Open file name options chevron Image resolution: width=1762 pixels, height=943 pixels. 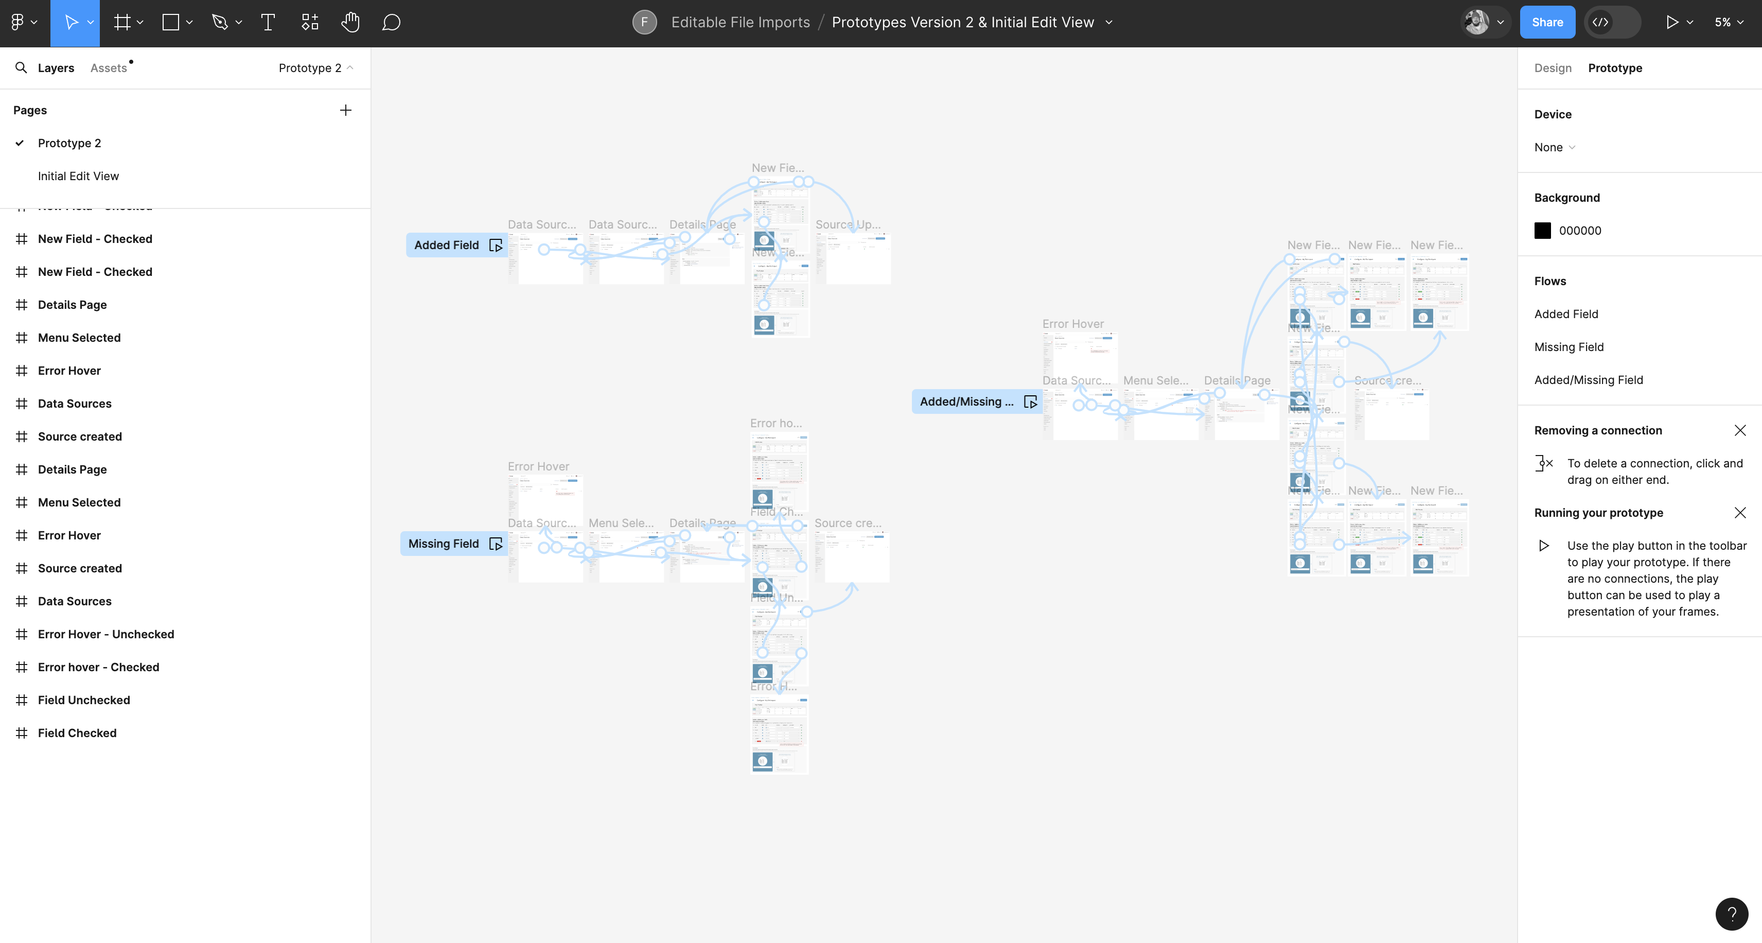click(1109, 23)
